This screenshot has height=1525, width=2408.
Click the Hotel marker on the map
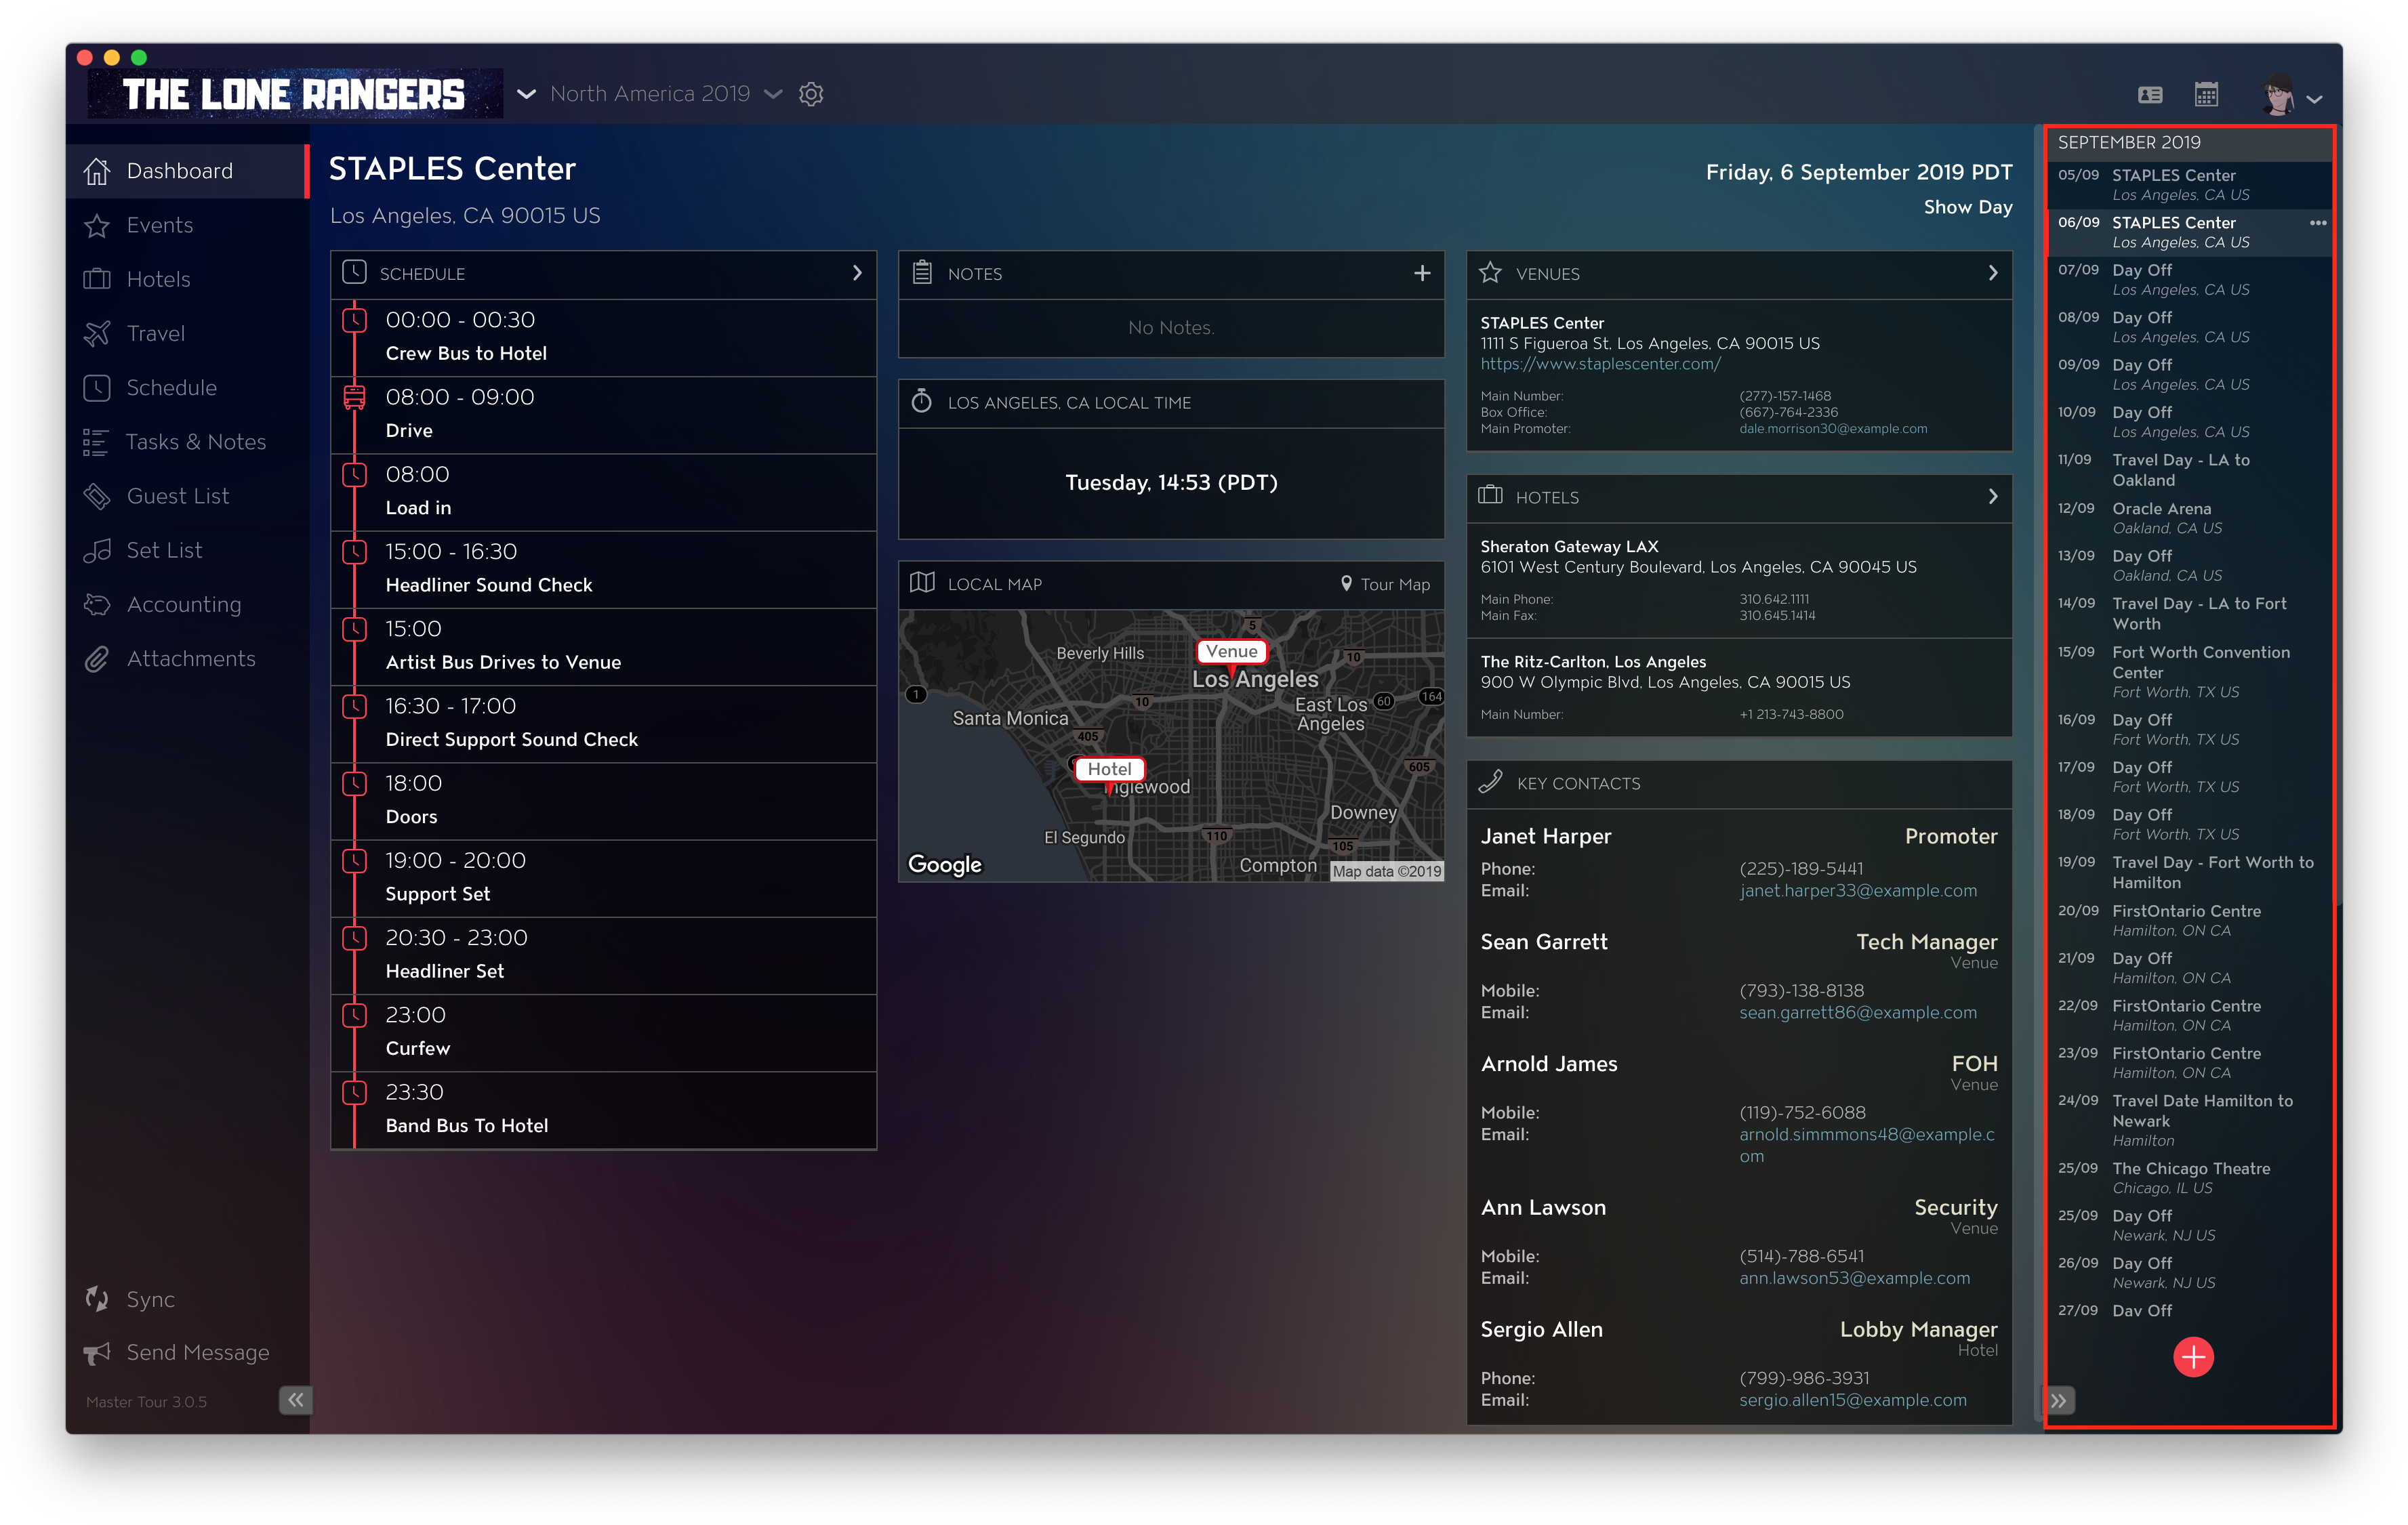click(x=1109, y=770)
